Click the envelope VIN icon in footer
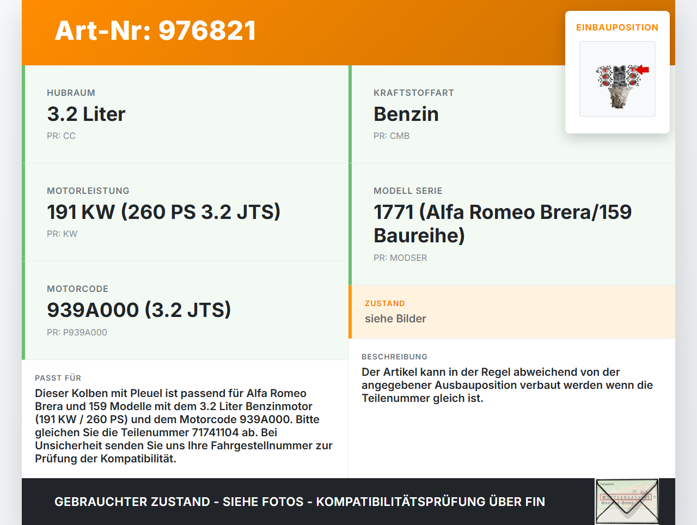The image size is (697, 525). tap(627, 501)
